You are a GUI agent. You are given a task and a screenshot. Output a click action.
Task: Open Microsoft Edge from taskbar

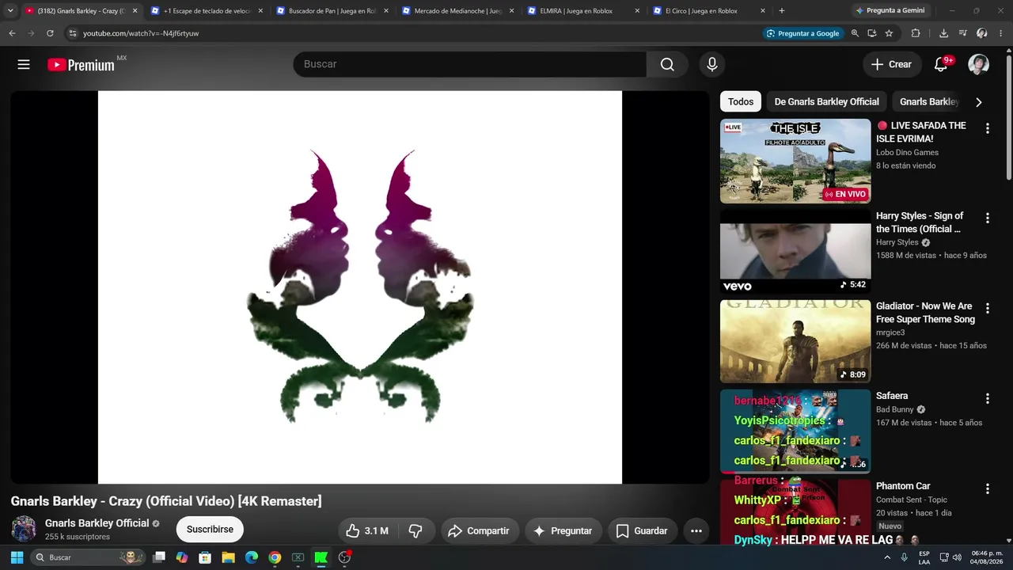click(252, 557)
